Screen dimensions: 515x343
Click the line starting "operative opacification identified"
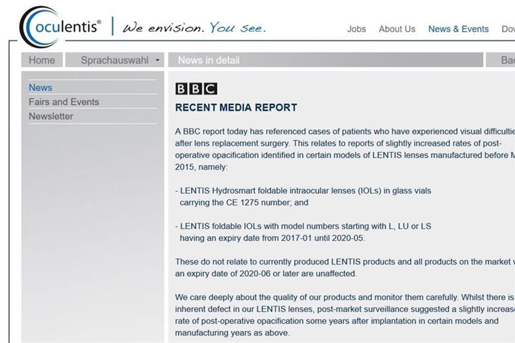(345, 155)
